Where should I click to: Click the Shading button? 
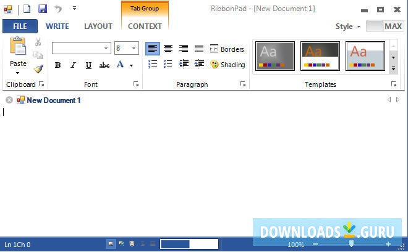pyautogui.click(x=227, y=64)
